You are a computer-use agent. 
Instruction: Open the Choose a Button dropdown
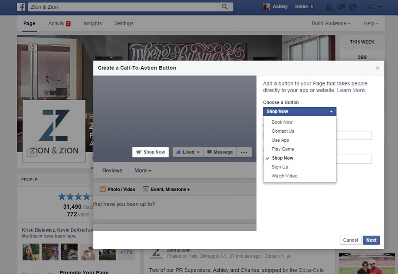coord(299,111)
